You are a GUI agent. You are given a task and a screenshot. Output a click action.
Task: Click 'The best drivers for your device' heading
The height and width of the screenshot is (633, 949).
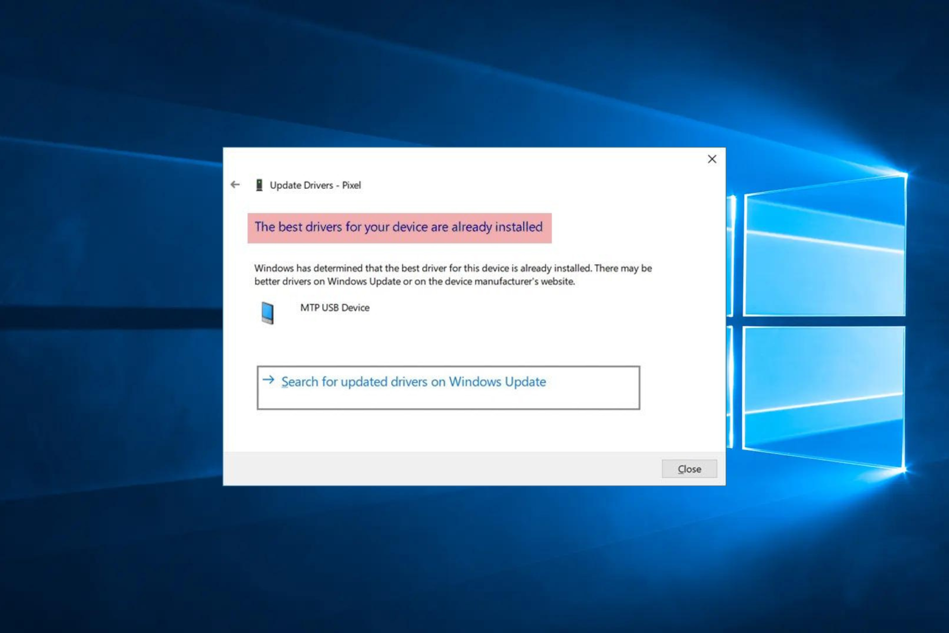pyautogui.click(x=399, y=227)
